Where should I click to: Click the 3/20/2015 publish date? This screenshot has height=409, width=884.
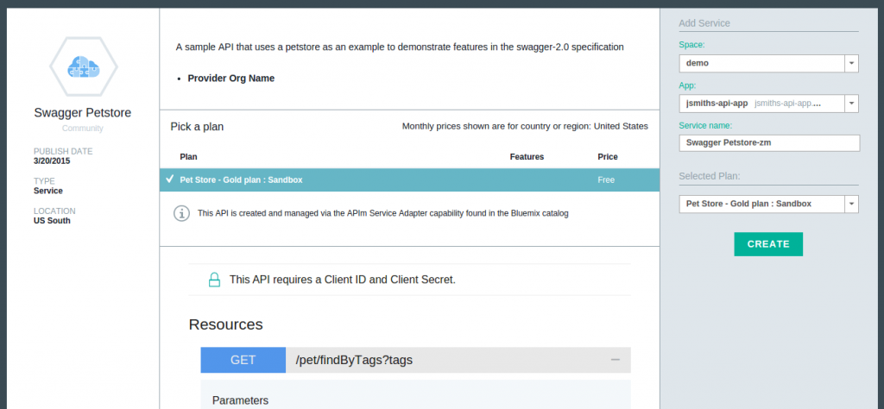(x=52, y=161)
